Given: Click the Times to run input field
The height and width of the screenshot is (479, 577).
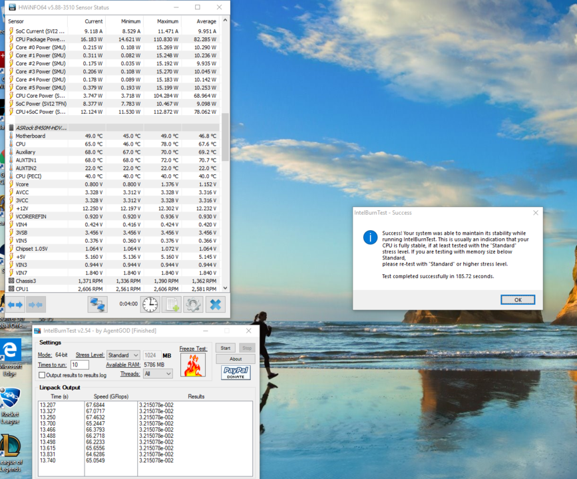Looking at the screenshot, I should pyautogui.click(x=80, y=365).
